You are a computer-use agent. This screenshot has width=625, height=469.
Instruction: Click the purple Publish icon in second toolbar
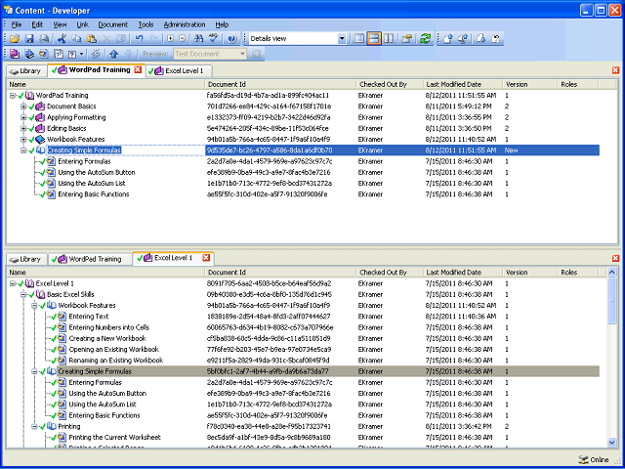tap(15, 54)
